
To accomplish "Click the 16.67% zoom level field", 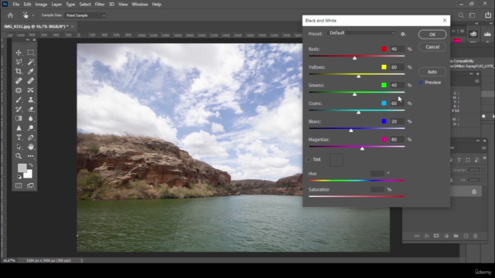I will [x=9, y=261].
